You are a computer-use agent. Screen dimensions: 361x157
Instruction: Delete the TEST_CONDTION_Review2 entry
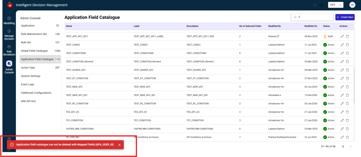(347, 61)
